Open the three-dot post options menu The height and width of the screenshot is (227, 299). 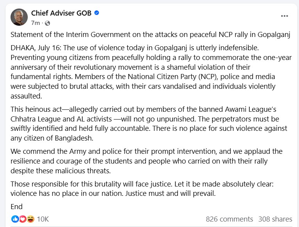pyautogui.click(x=284, y=16)
